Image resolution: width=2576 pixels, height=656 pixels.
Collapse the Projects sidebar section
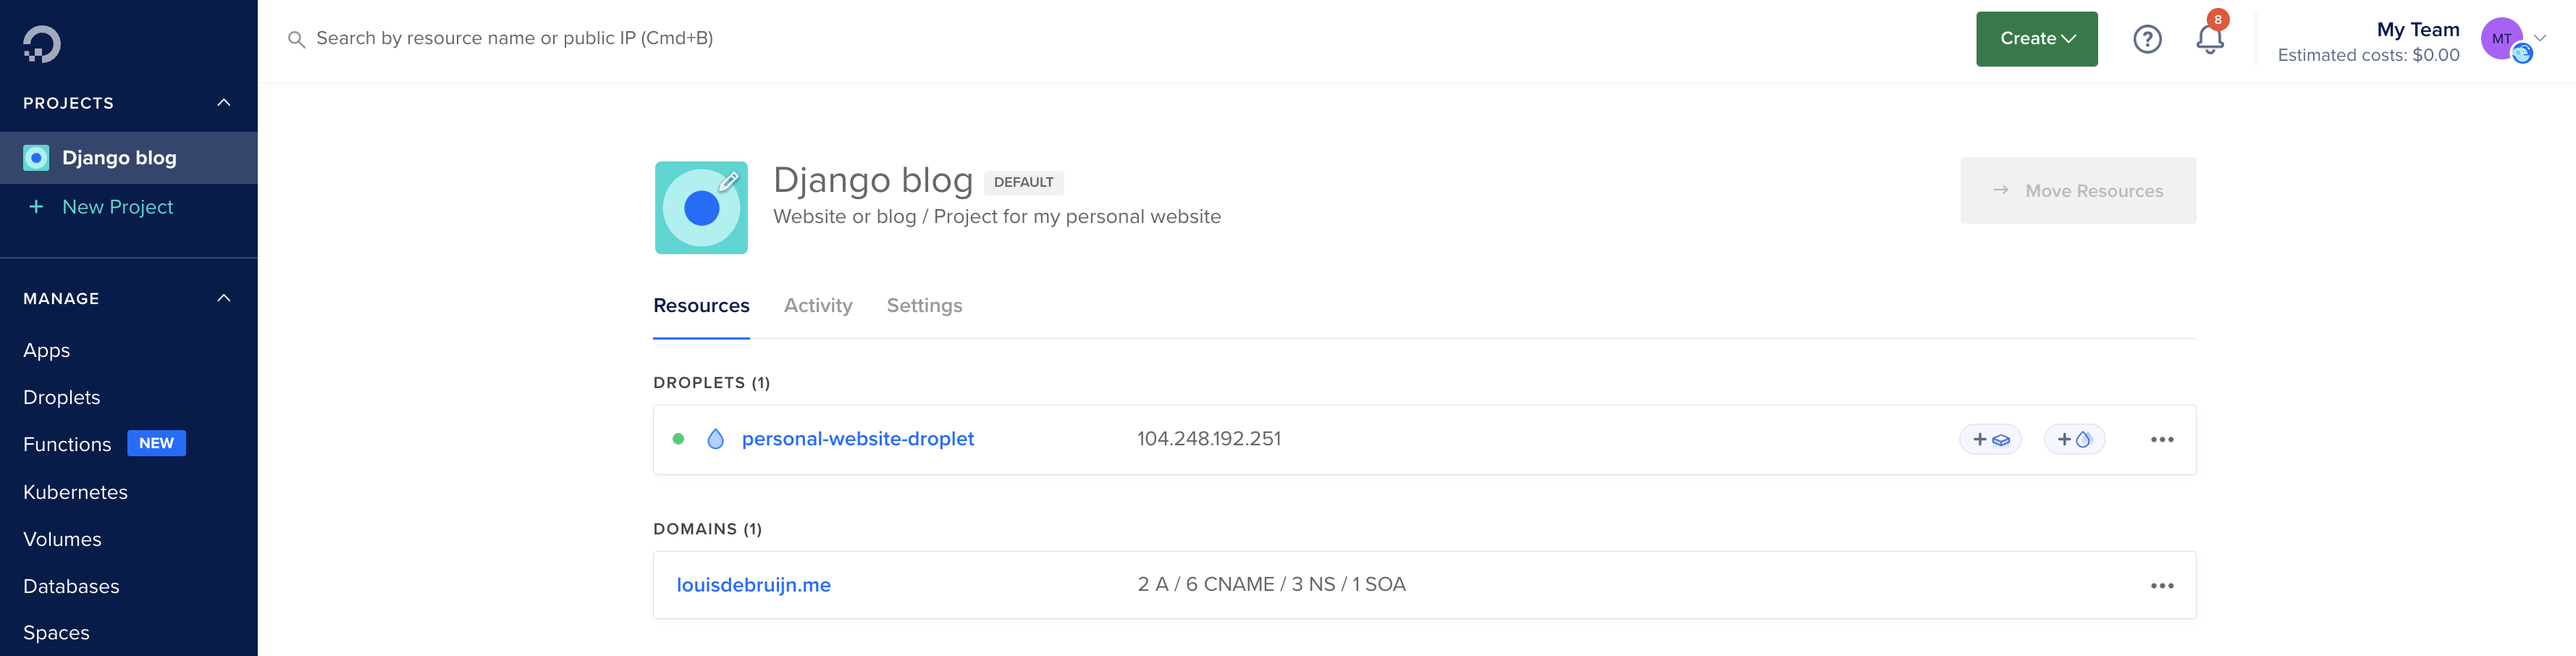tap(224, 103)
